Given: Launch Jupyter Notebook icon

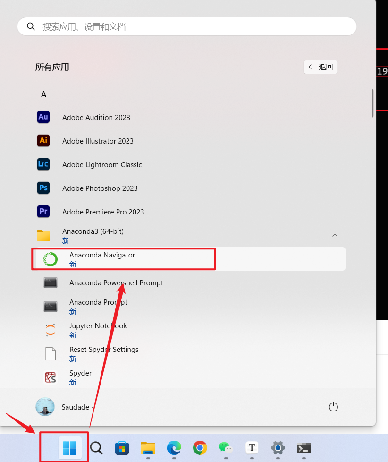Looking at the screenshot, I should point(51,330).
